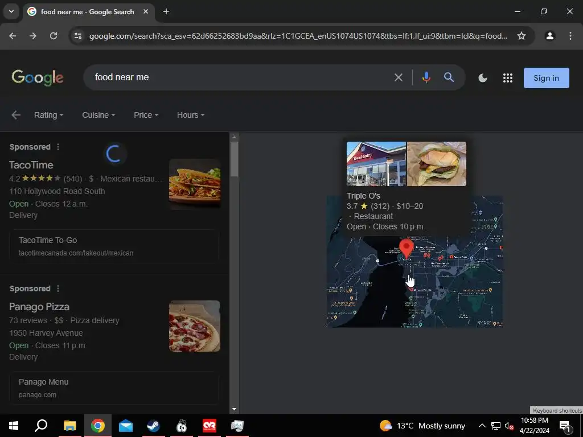Show hidden system tray icons
This screenshot has height=437, width=583.
[482, 426]
